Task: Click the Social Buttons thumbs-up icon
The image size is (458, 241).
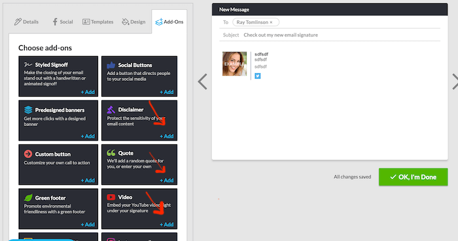Action: pos(111,65)
